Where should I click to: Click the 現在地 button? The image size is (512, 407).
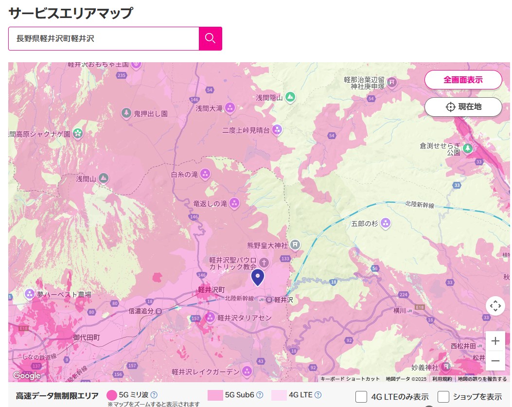(463, 107)
